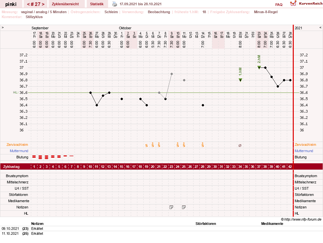The image size is (323, 243).
Task: Click the cervical mucus S symbol on day 19
Action: point(147,146)
